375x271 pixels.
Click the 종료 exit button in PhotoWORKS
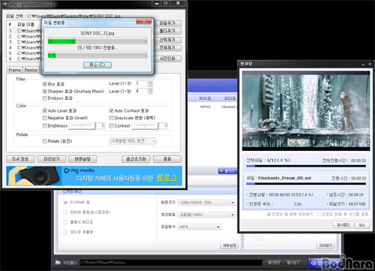(167, 159)
